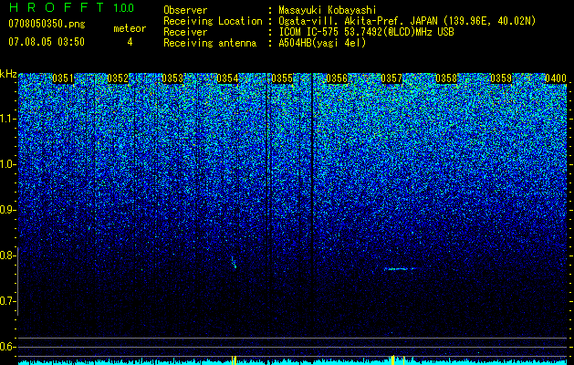Image resolution: width=574 pixels, height=365 pixels.
Task: Click the yellow intensity peak below 0354
Action: tap(235, 360)
